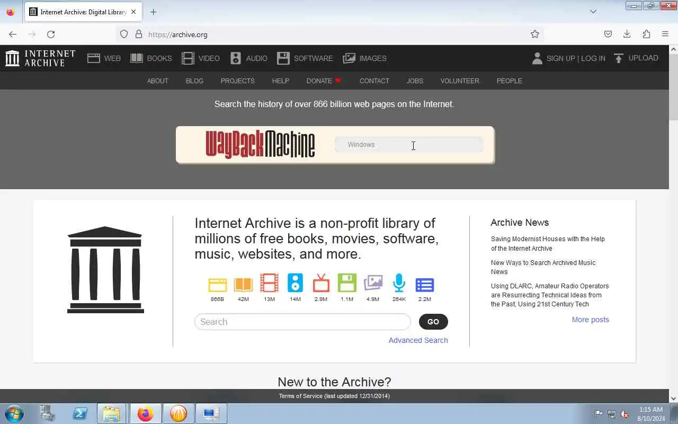
Task: Click the green floppy disk icon (1.1M)
Action: (x=347, y=283)
